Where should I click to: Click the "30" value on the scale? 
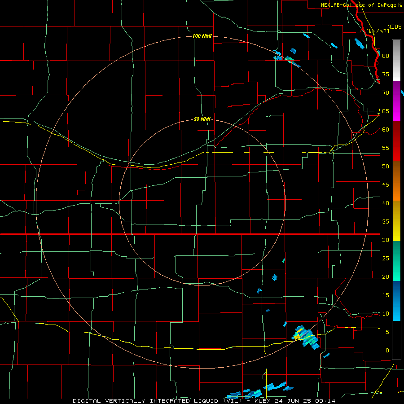pos(386,240)
